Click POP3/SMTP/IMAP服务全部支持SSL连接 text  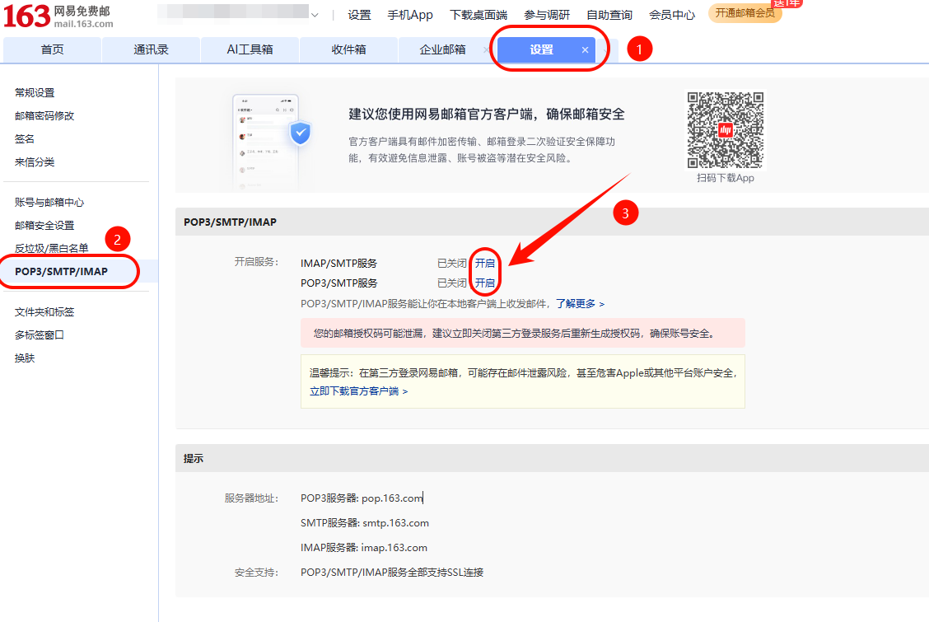click(x=392, y=573)
